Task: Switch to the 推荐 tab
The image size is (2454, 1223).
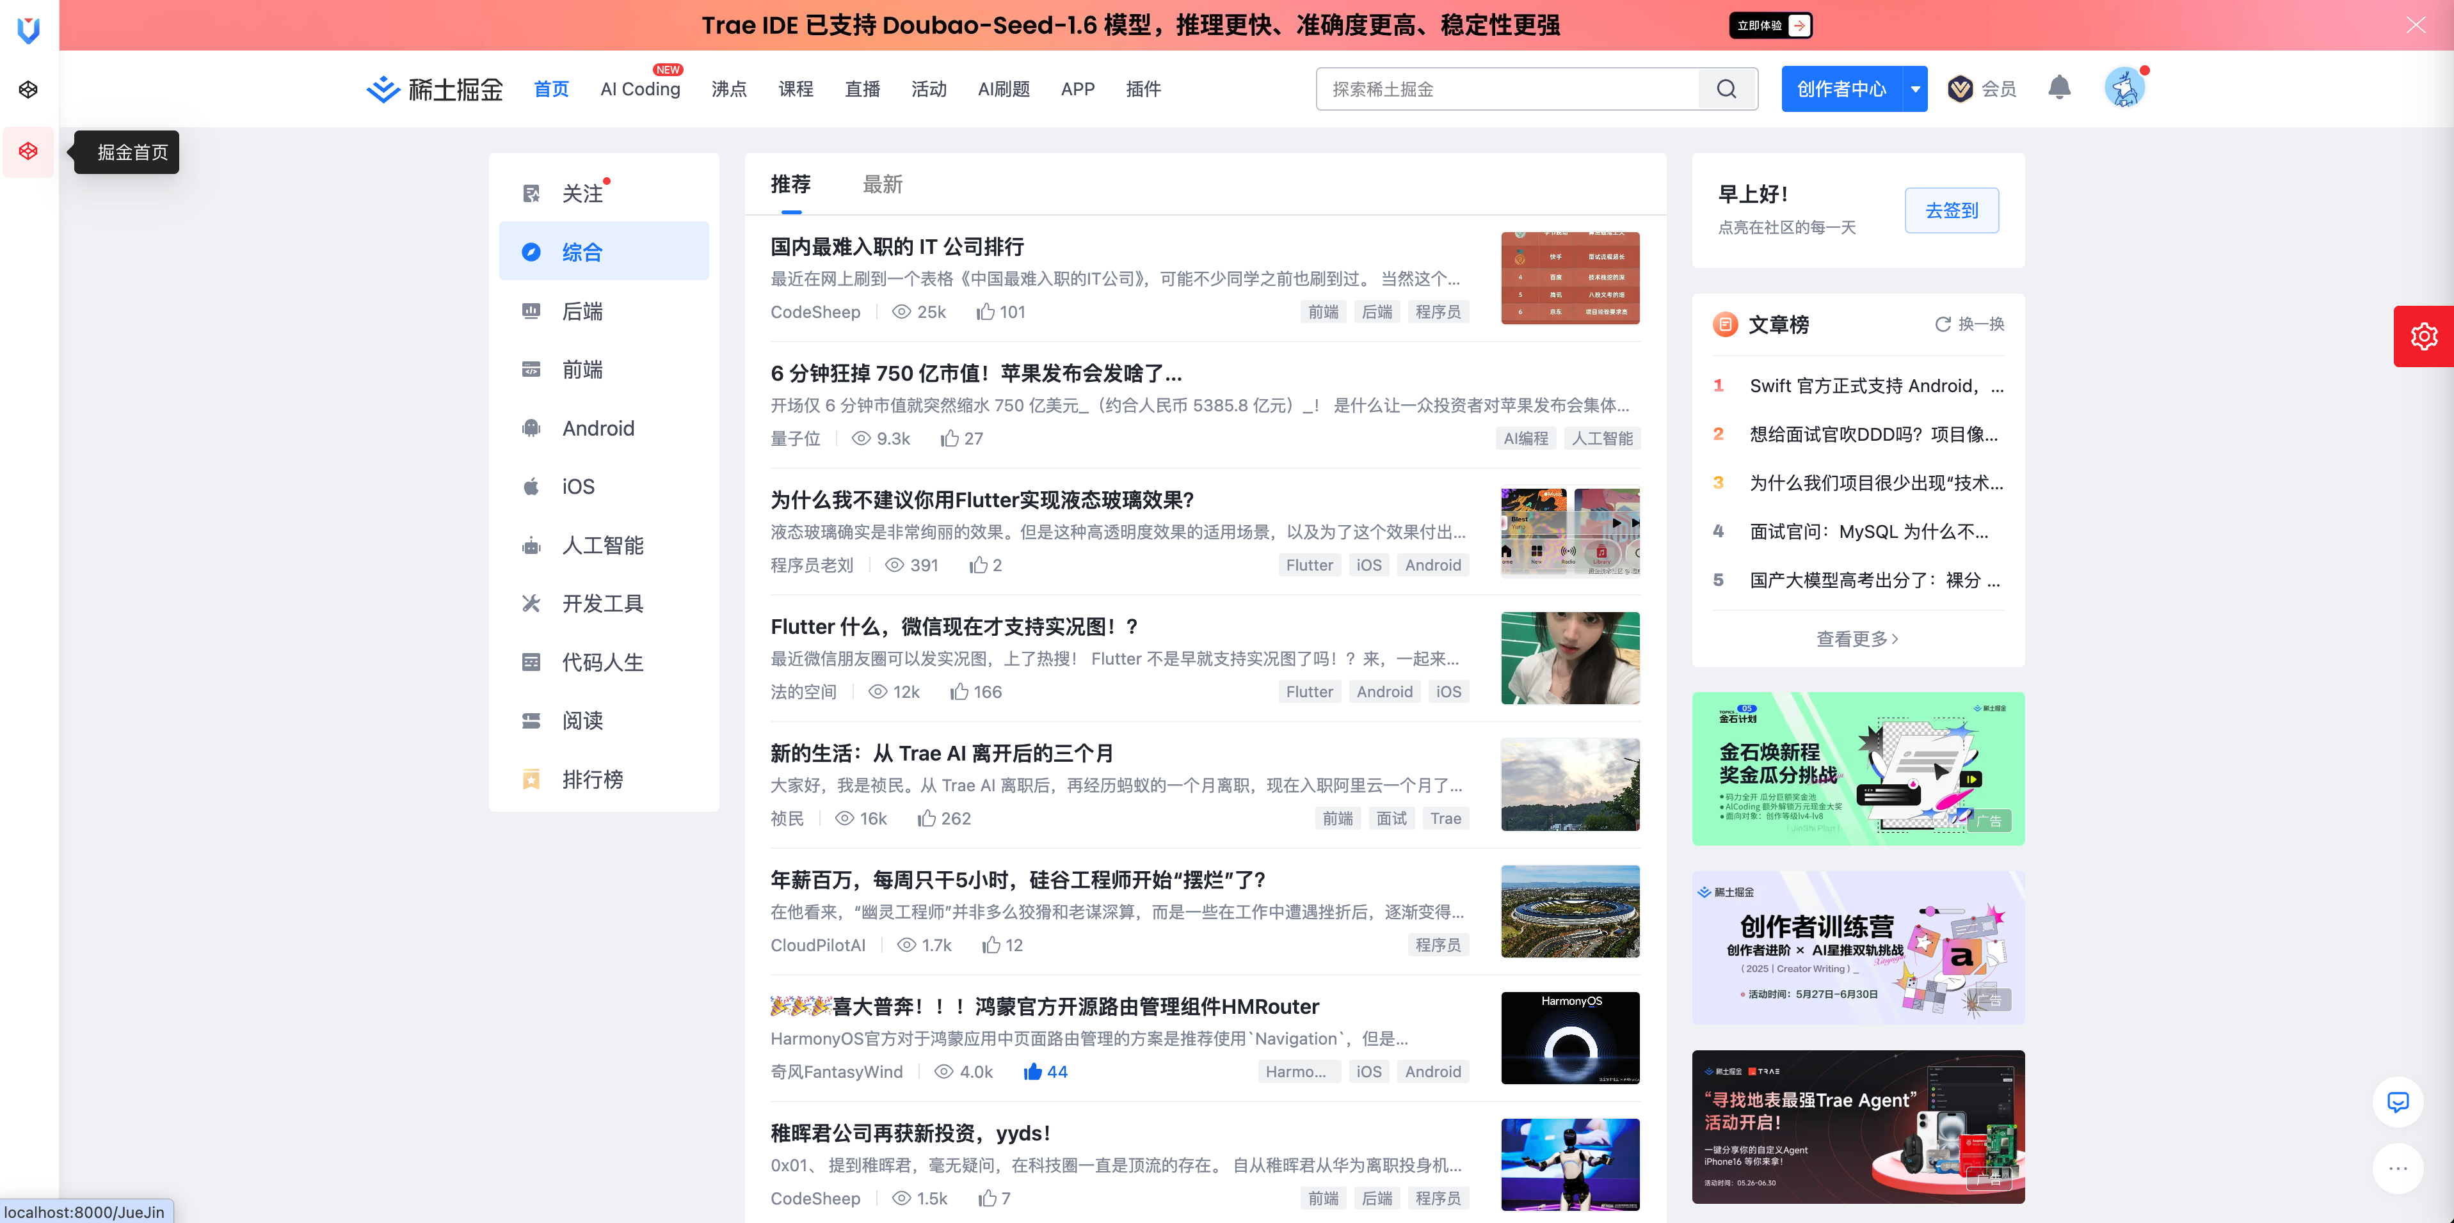Action: point(790,185)
